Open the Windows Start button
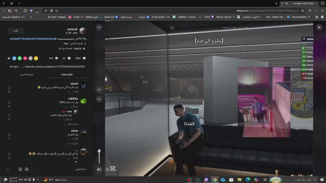326x183 pixels. (321, 180)
